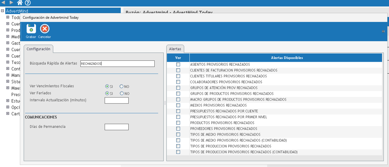Screen dimensions: 389x167
Task: Expand the Medi tree node
Action: pos(8,36)
